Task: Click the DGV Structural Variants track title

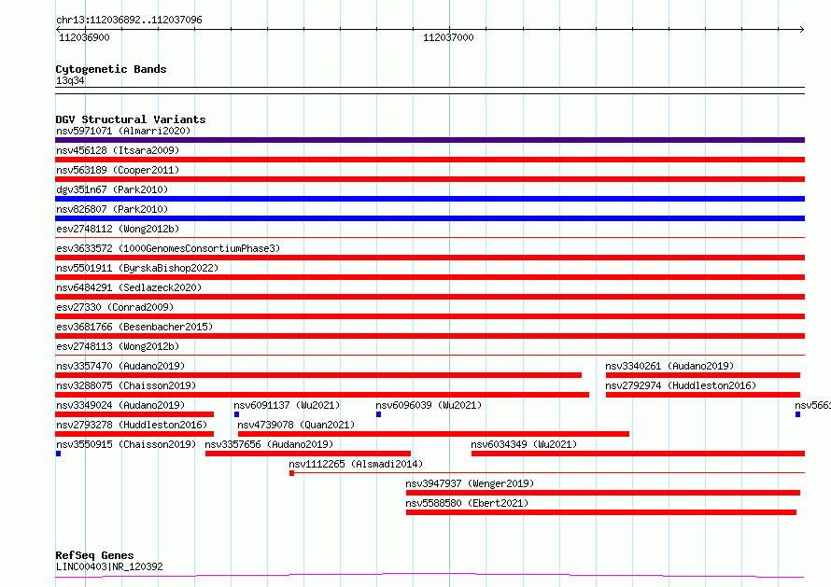Action: click(131, 119)
